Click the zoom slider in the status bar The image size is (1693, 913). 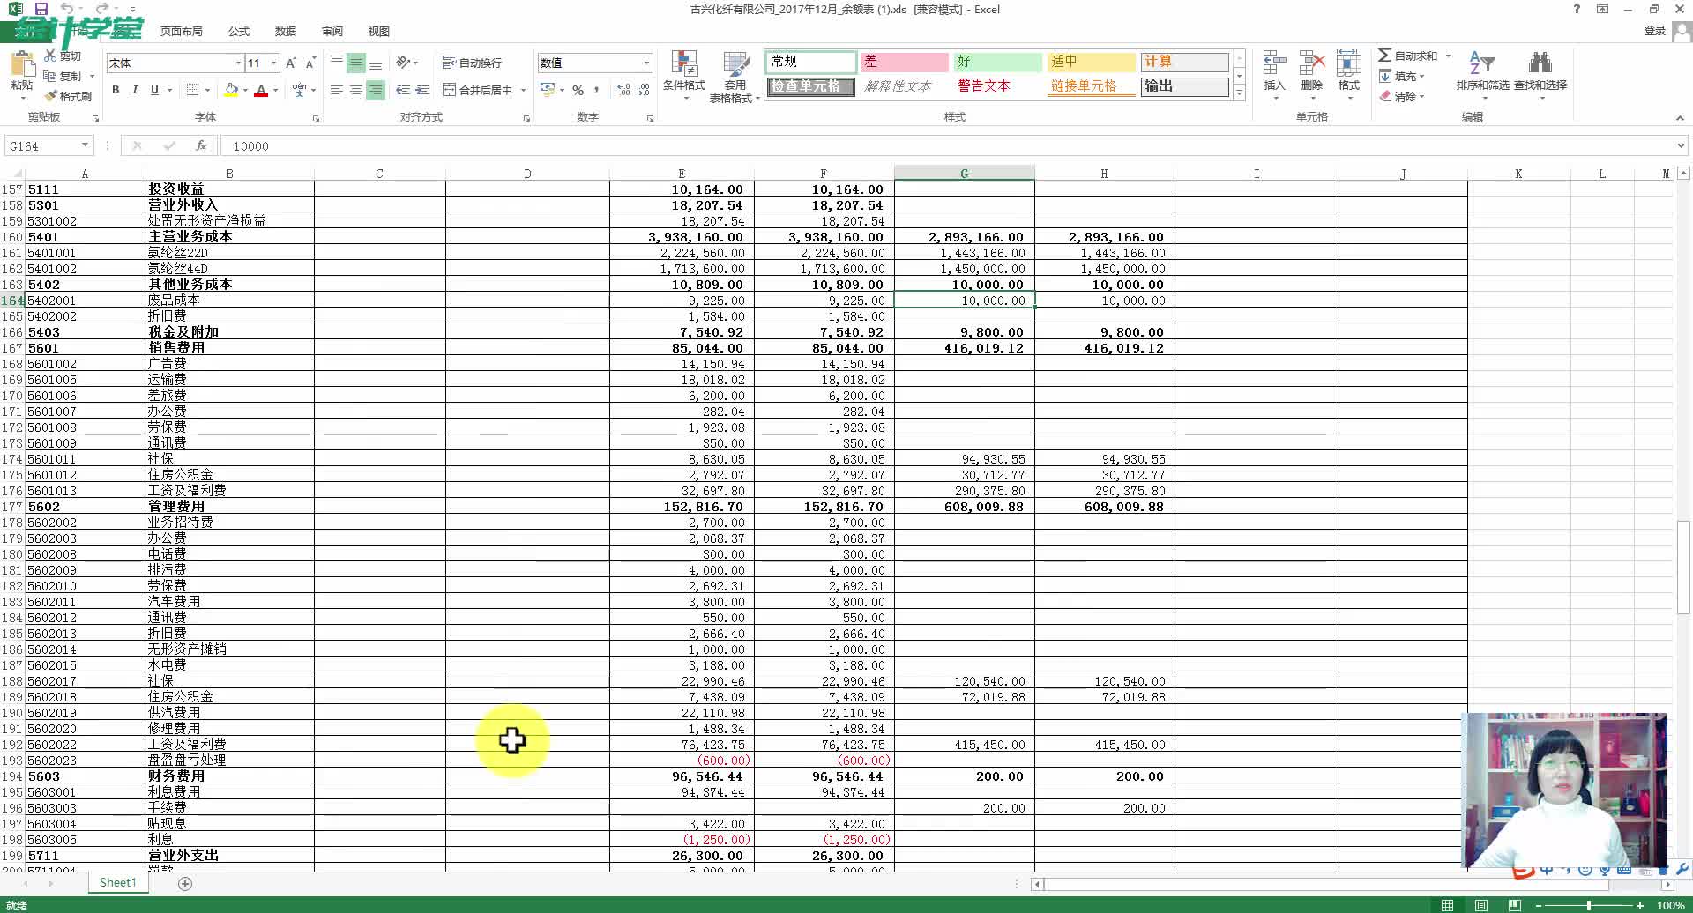(x=1588, y=905)
